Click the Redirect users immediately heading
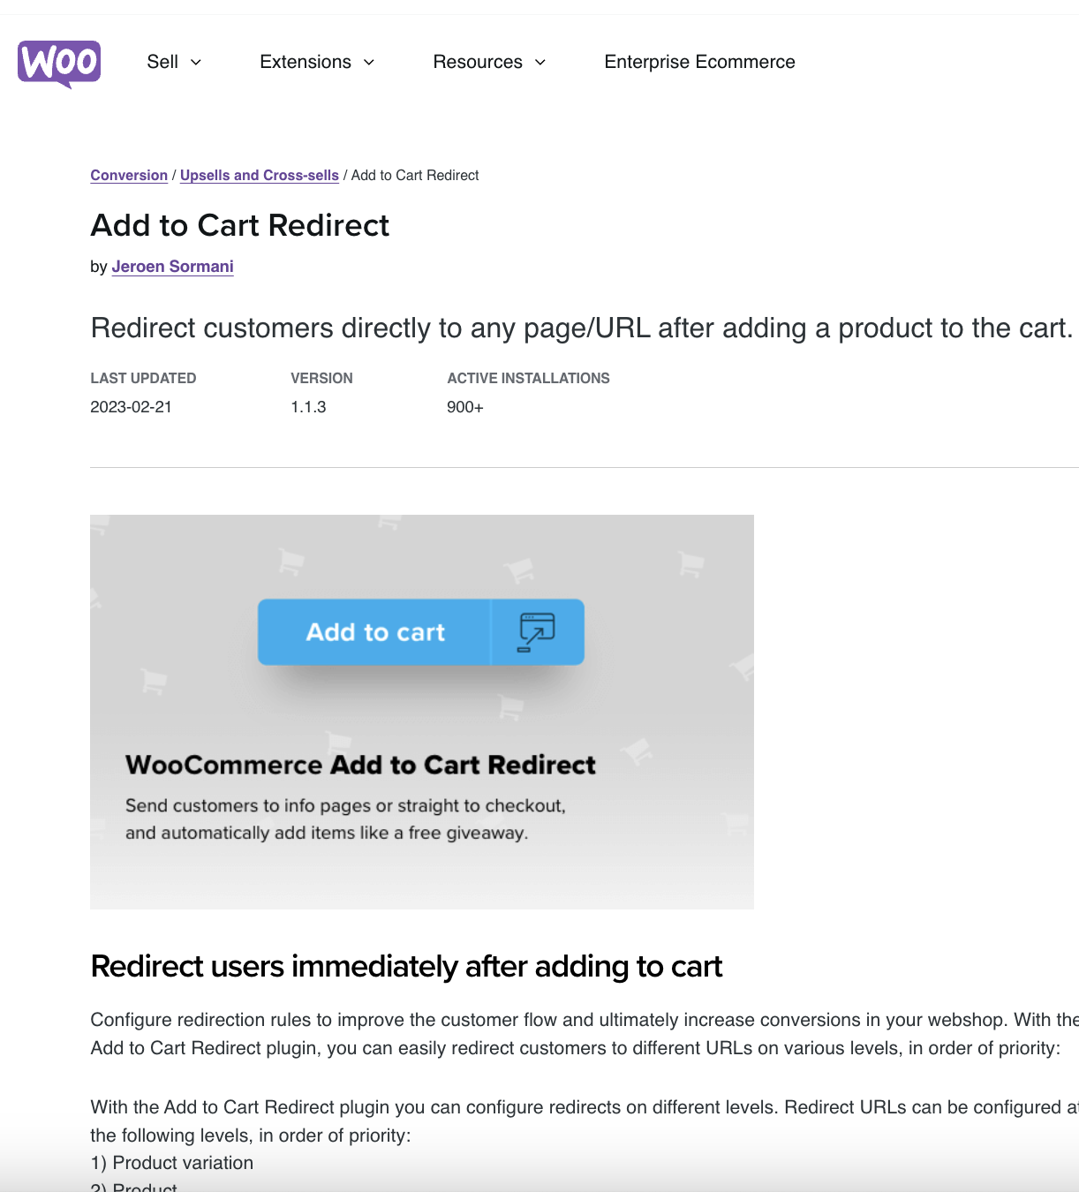 406,967
